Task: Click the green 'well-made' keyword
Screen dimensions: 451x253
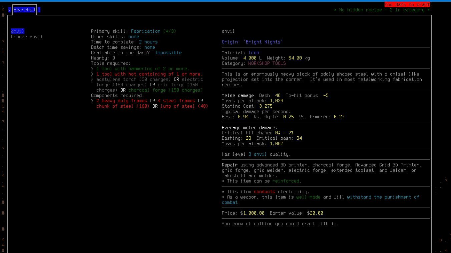Action: [309, 197]
